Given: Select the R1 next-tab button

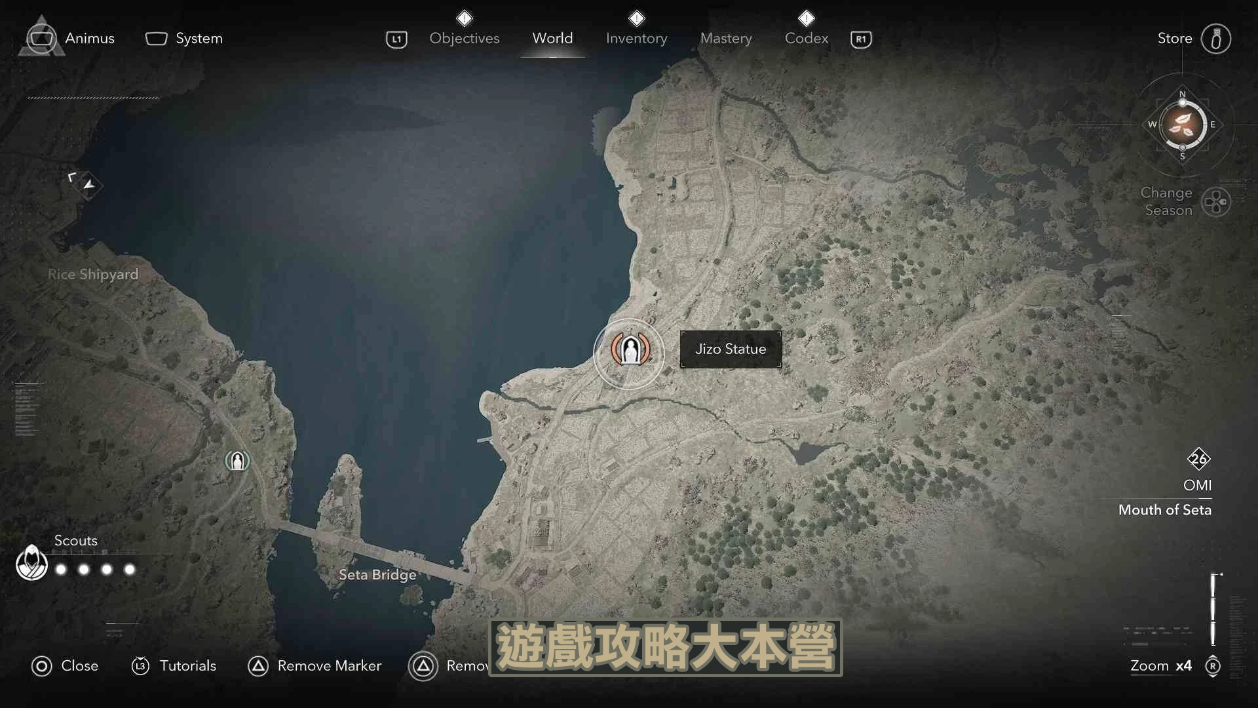Looking at the screenshot, I should 861,39.
